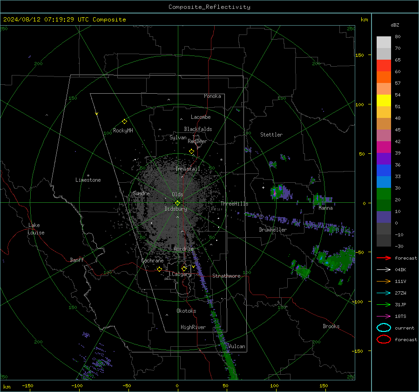Click the Hanna label
This screenshot has height=392, width=419.
pos(325,208)
